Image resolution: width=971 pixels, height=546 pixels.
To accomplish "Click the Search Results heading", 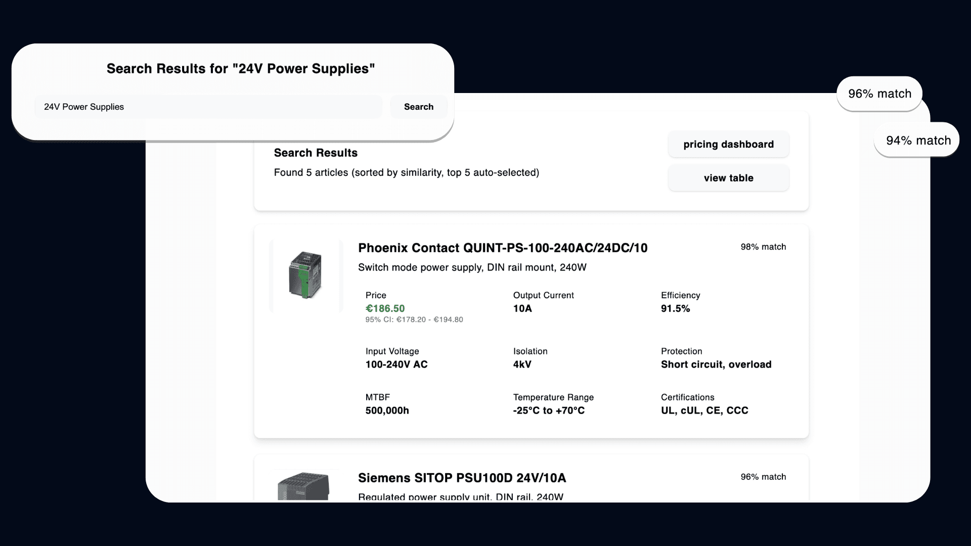I will tap(316, 153).
